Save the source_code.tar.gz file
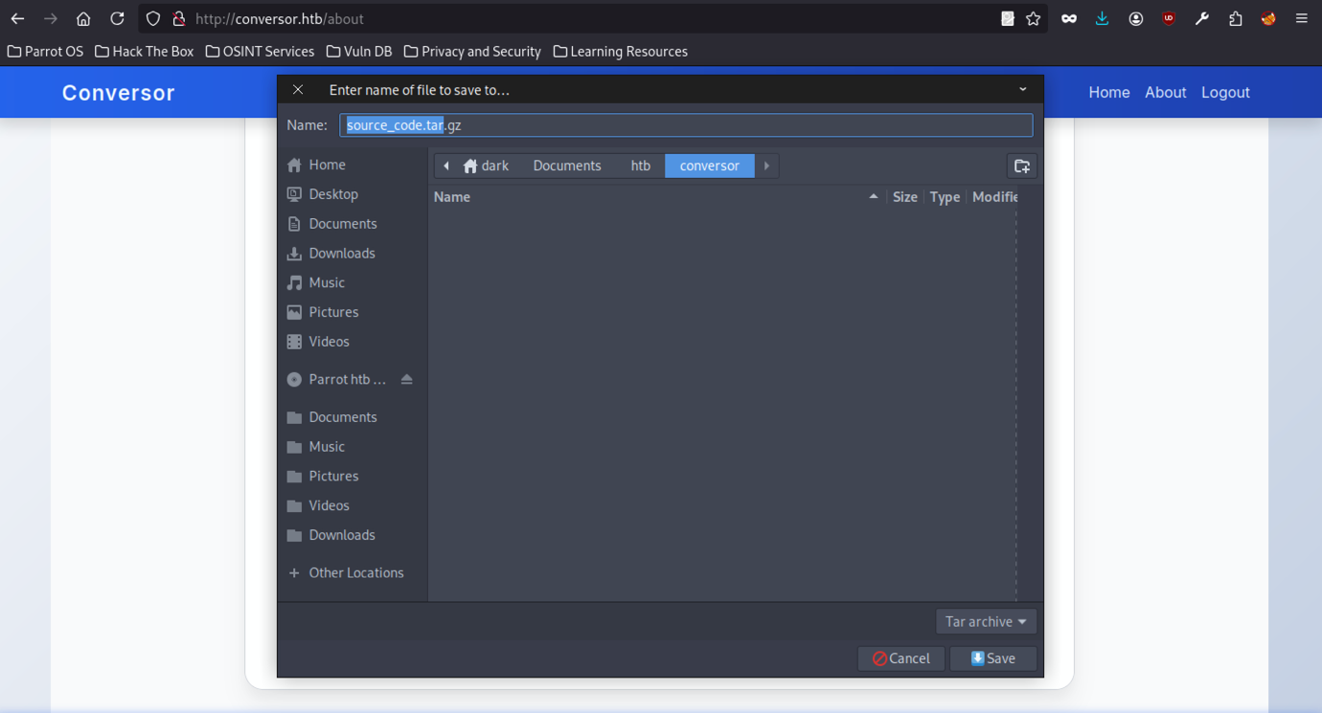The image size is (1322, 713). (992, 658)
